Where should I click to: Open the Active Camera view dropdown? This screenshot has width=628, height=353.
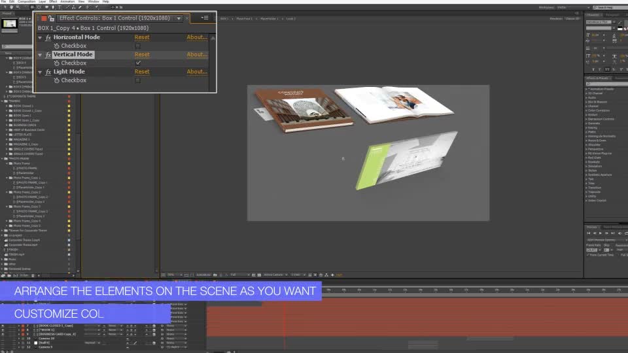(275, 275)
